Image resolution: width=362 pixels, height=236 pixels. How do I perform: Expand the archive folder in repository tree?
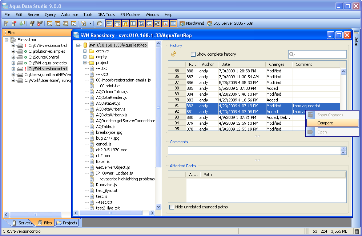pyautogui.click(x=85, y=51)
